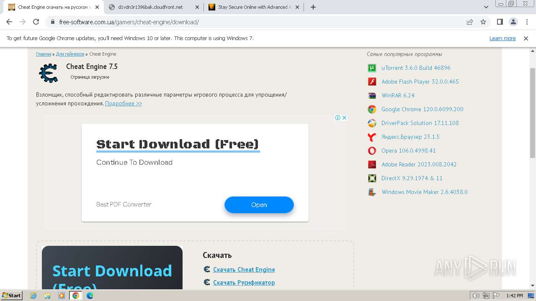Click the Adobe Flash Player icon

(372, 82)
